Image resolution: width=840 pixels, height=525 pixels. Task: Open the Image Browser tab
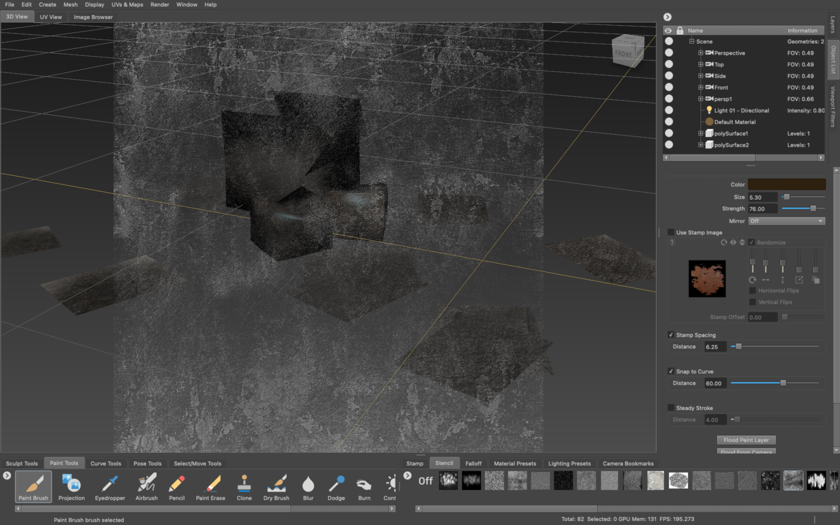click(93, 17)
